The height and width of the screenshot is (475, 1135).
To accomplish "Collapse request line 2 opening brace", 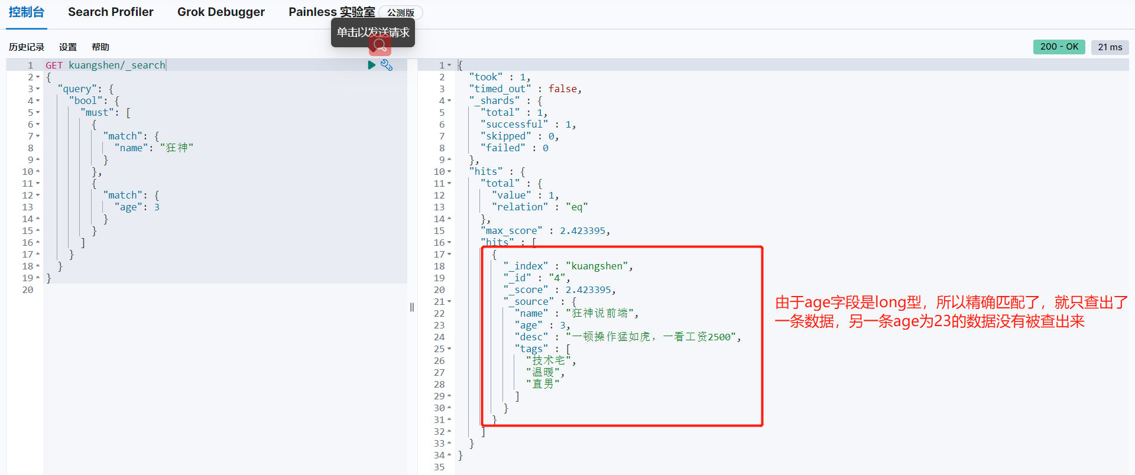I will point(38,77).
